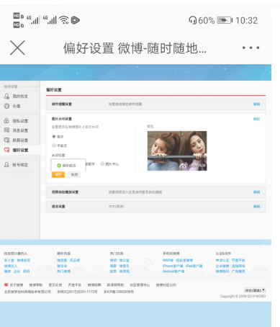Click the battery status icon
280x327 pixels.
pos(225,20)
